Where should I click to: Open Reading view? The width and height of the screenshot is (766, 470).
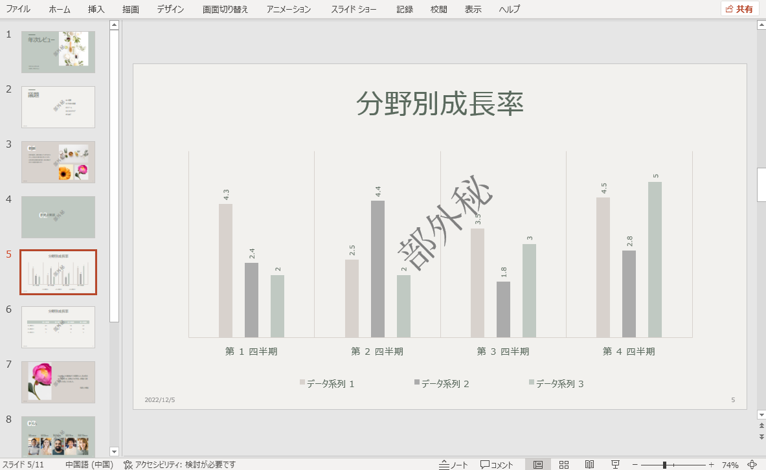[589, 464]
